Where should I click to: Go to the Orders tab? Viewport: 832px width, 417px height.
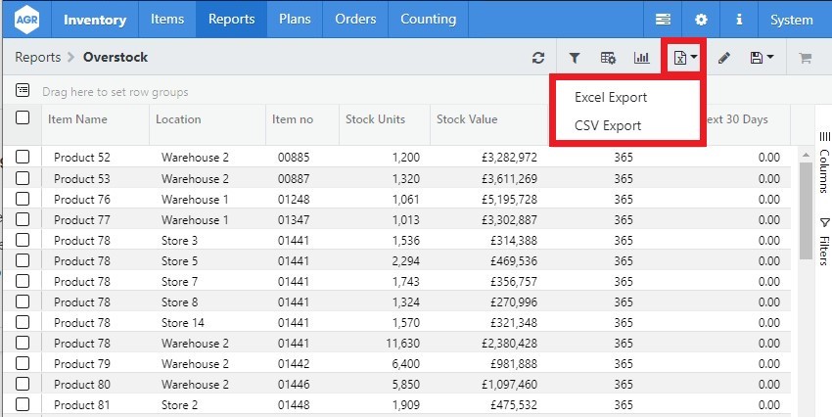[x=355, y=20]
